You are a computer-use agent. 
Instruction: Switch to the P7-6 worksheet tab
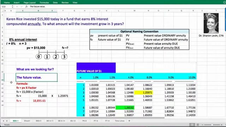click(96, 121)
